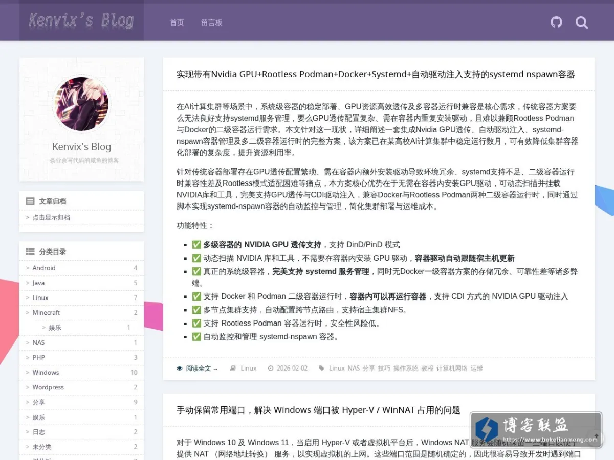Open the Linux category in the sidebar

(40, 297)
